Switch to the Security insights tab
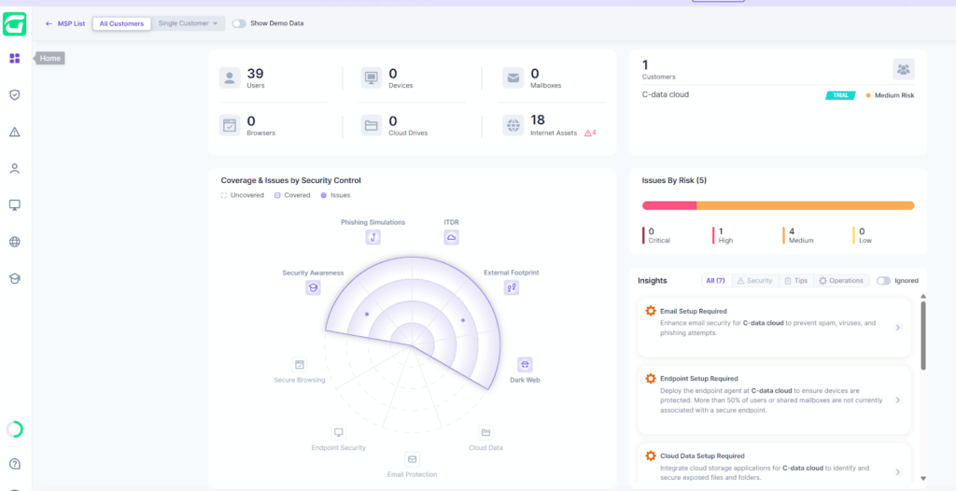The image size is (956, 491). (755, 281)
